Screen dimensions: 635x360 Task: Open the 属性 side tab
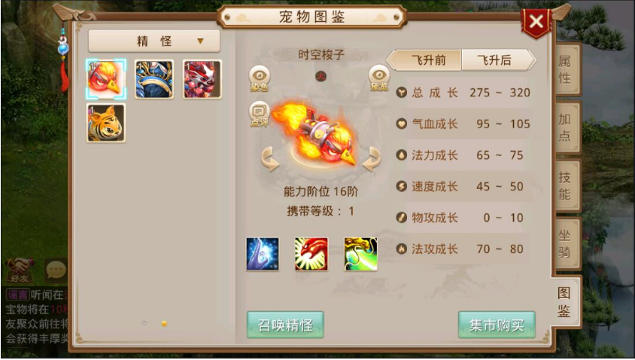(x=566, y=69)
